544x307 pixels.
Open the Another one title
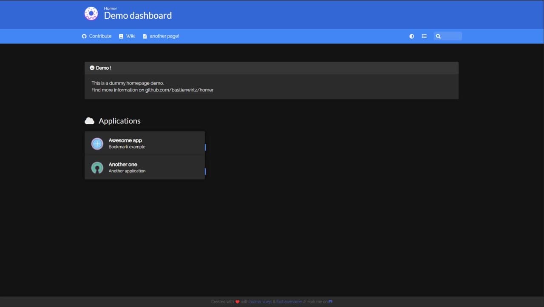123,165
